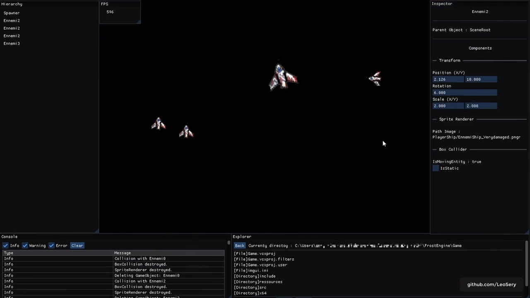Click the FPS value 596

point(110,12)
